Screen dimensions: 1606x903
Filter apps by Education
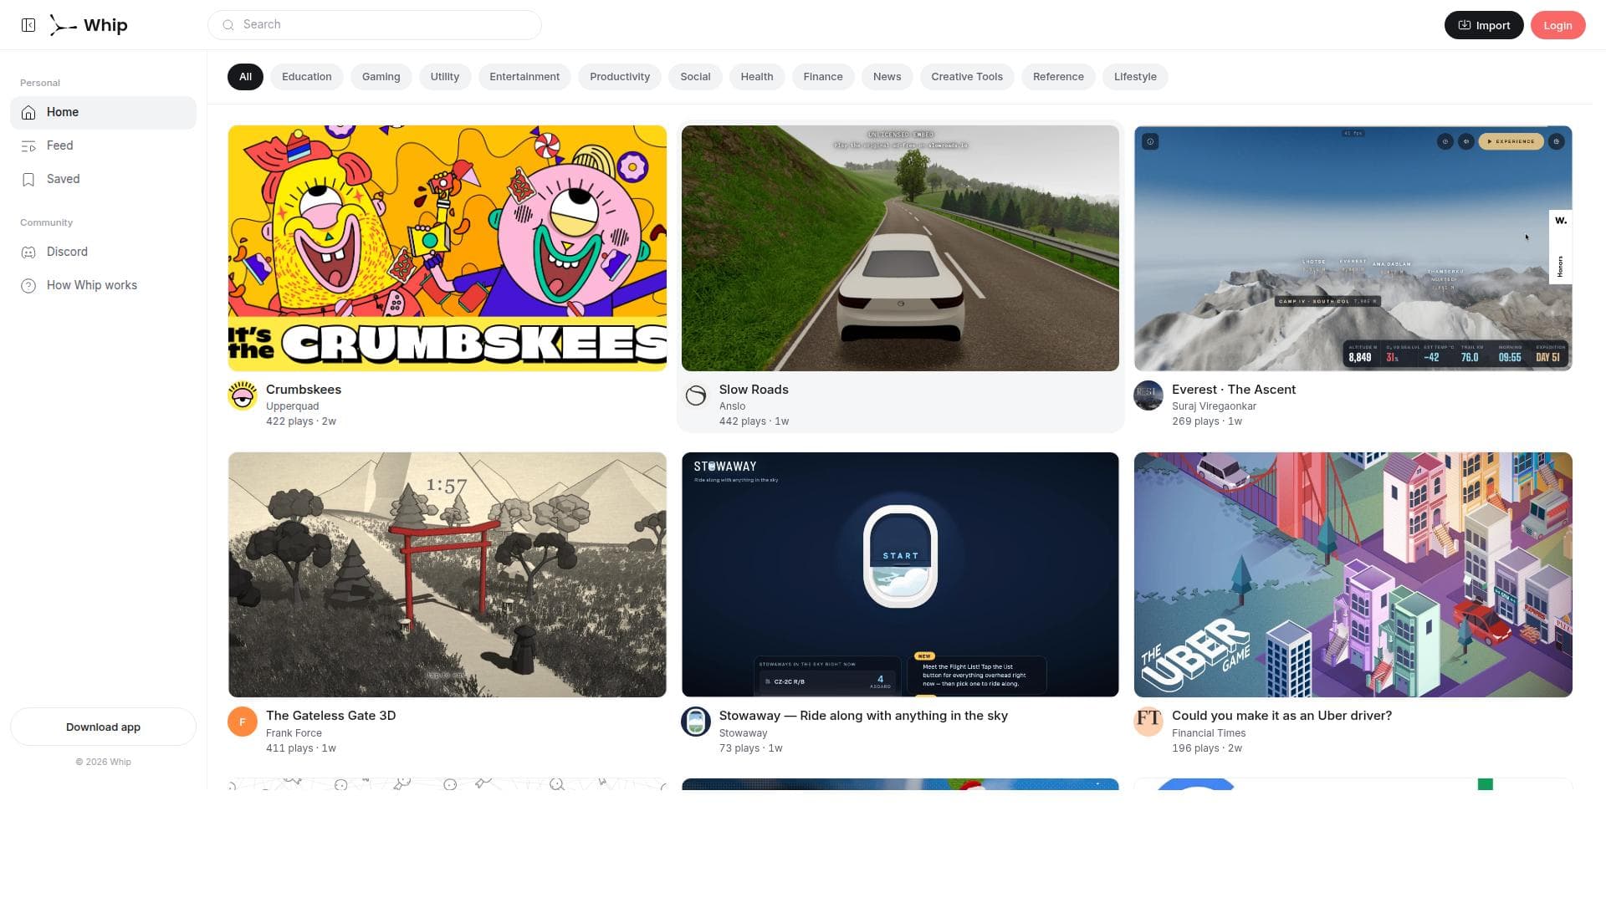coord(307,77)
